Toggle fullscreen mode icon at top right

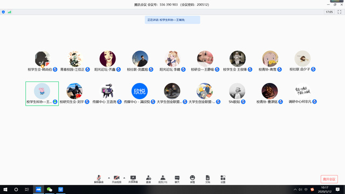[340, 12]
